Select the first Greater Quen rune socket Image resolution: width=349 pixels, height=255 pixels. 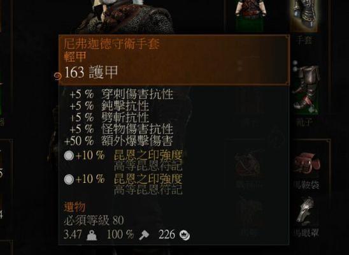[x=69, y=156]
